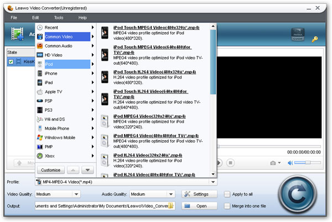
Task: Uncheck the KissK video file checkbox
Action: click(11, 61)
